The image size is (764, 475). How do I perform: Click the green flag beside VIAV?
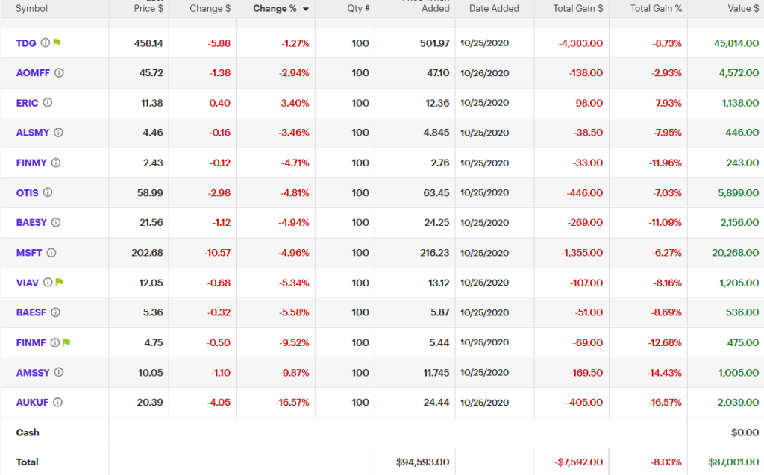pos(60,283)
